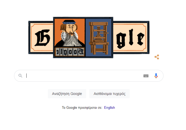186x130 pixels.
Task: Click the Αισθάνομαι τυχερός button
Action: (x=110, y=94)
